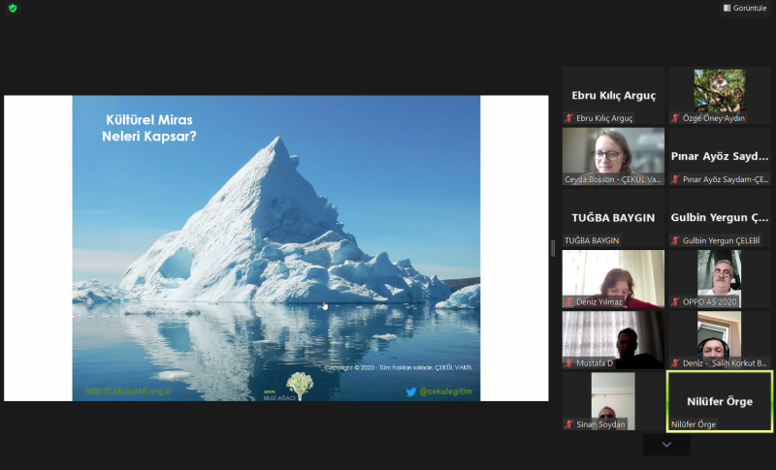Click muted mic icon beside Pınar Ayöz Saydam
Image resolution: width=776 pixels, height=470 pixels.
point(675,179)
